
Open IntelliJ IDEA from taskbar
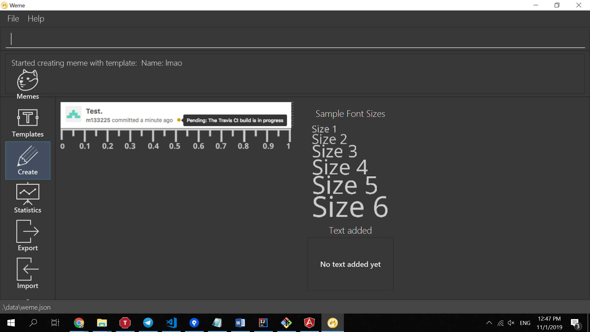tap(263, 323)
